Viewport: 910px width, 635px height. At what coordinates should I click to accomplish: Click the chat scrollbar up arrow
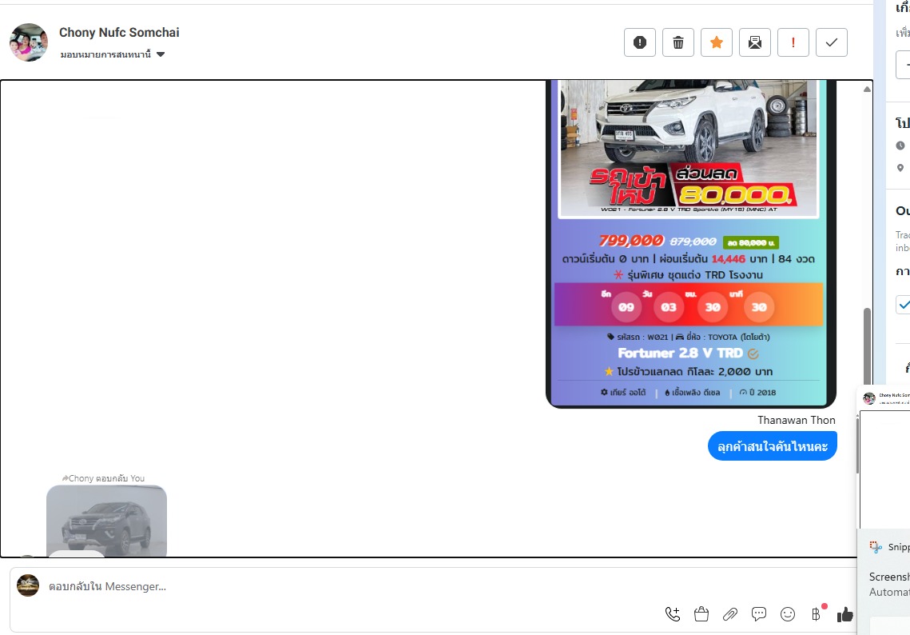point(868,90)
